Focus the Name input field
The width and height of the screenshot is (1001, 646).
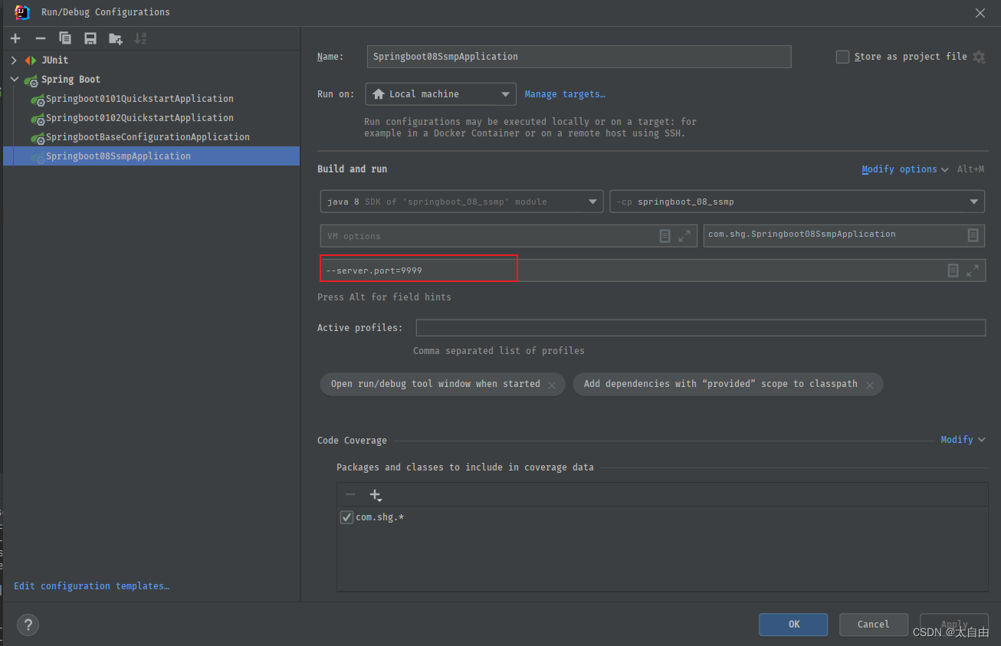(579, 57)
